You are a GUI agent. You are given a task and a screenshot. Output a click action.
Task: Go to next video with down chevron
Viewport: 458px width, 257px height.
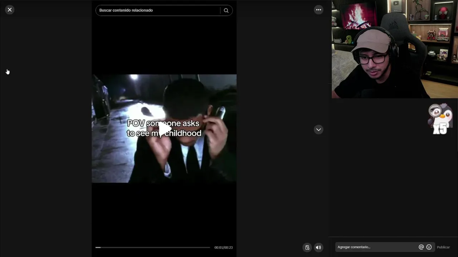318,130
